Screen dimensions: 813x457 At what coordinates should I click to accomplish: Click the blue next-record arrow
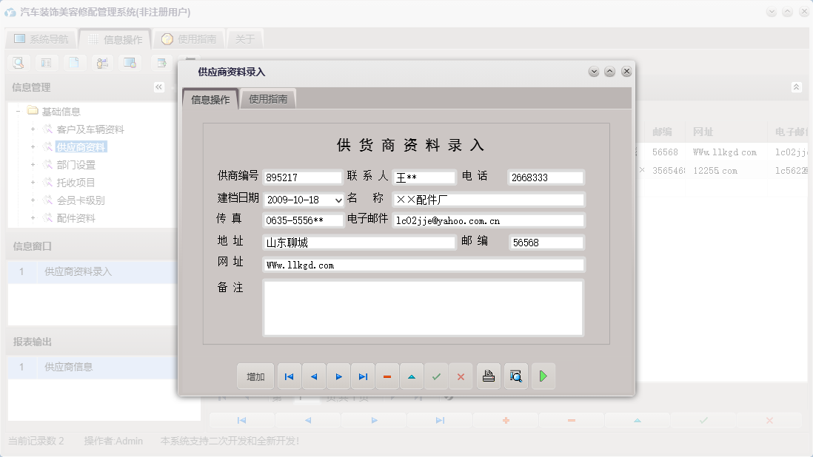(x=338, y=376)
